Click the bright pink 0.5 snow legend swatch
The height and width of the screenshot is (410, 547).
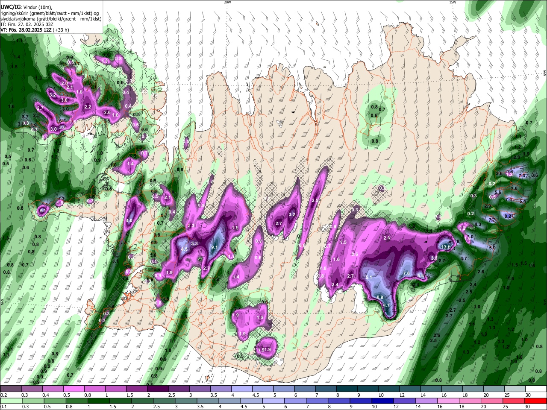73,389
